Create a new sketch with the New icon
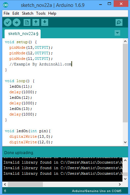The height and width of the screenshot is (195, 130). pos(27,23)
